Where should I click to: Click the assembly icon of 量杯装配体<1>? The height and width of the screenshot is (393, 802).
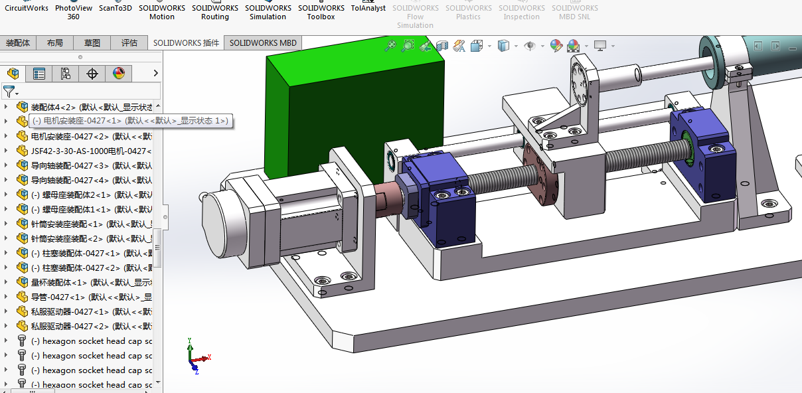[x=23, y=282]
